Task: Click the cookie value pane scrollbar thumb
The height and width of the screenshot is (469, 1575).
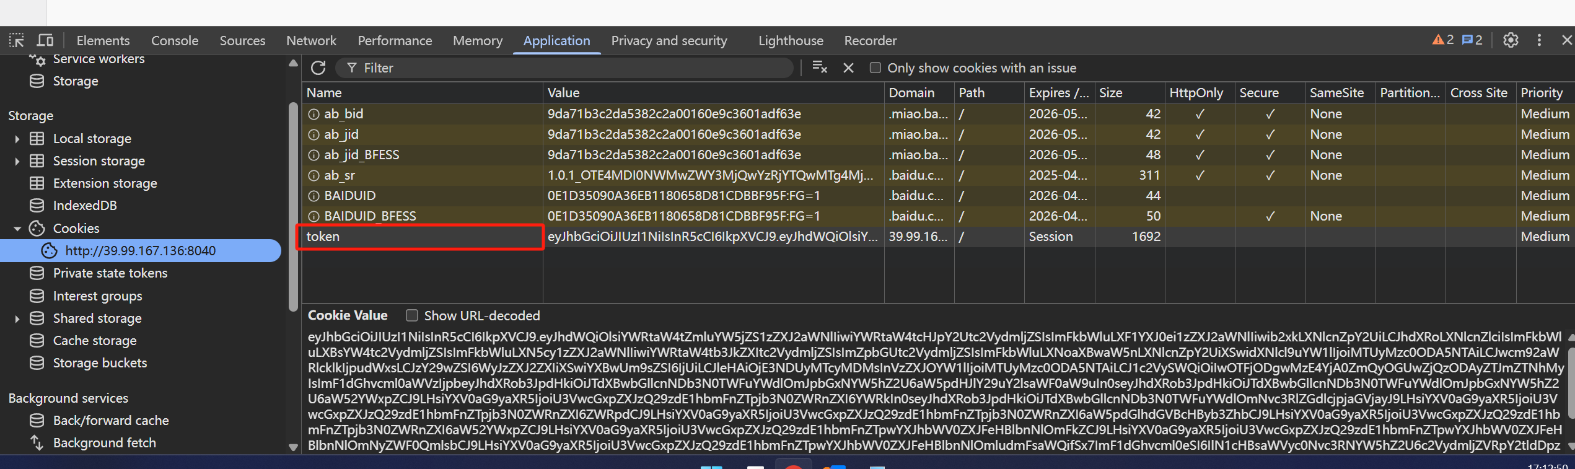Action: point(1571,382)
